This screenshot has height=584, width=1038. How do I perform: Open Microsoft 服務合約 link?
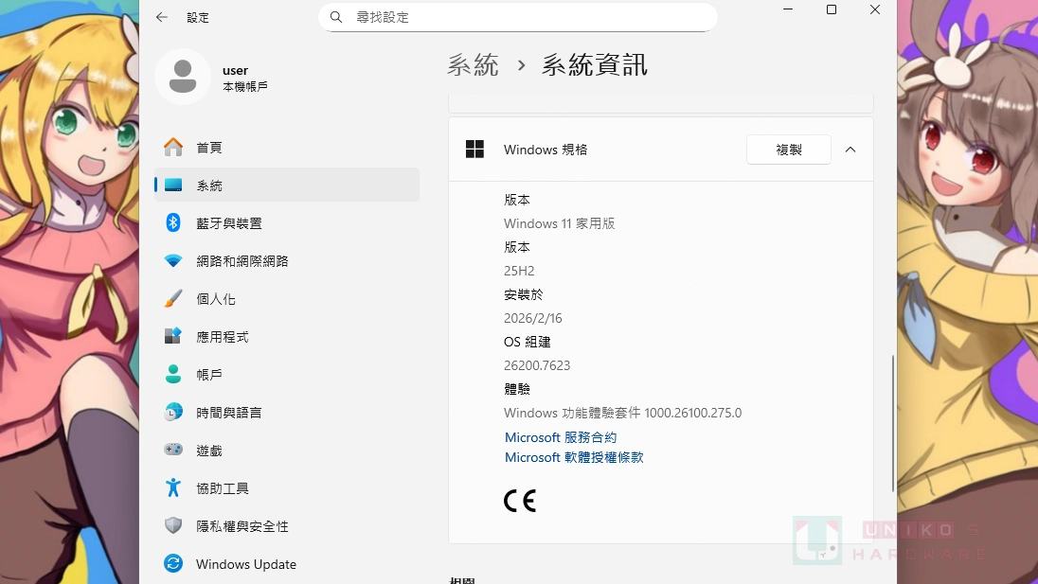(x=561, y=437)
